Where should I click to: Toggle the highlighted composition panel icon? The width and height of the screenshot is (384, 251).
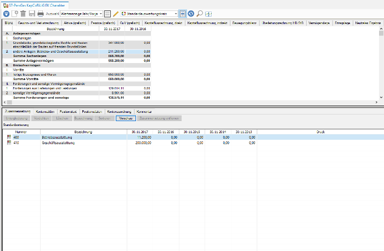click(183, 14)
